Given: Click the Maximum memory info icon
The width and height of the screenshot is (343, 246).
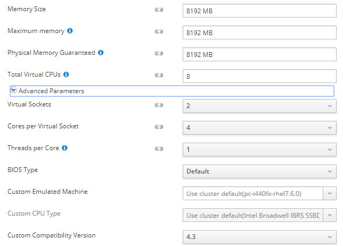Looking at the screenshot, I should pyautogui.click(x=70, y=31).
